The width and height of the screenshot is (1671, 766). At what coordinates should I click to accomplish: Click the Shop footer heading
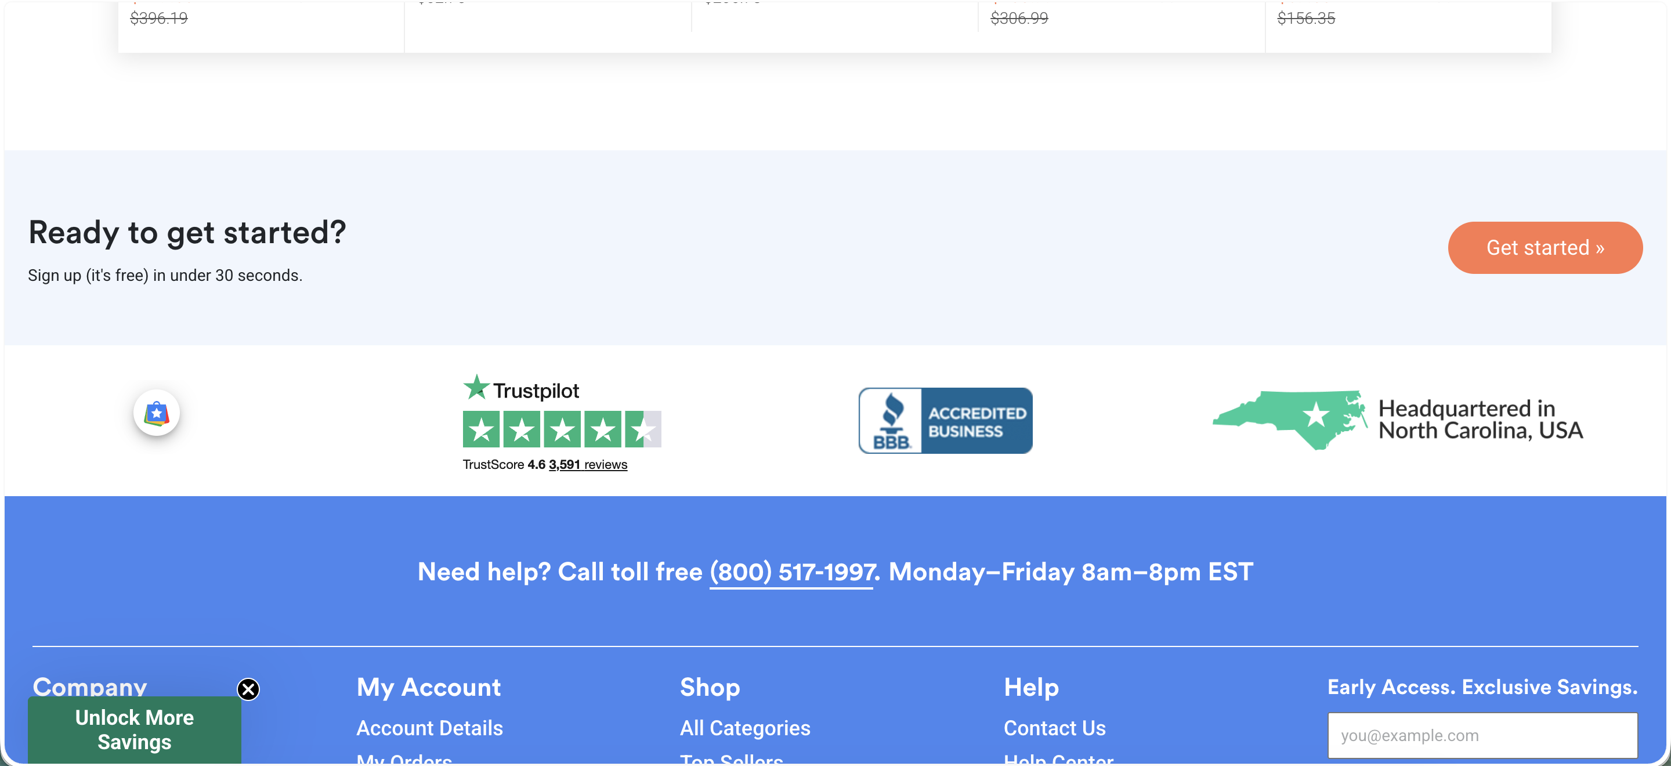(x=710, y=687)
